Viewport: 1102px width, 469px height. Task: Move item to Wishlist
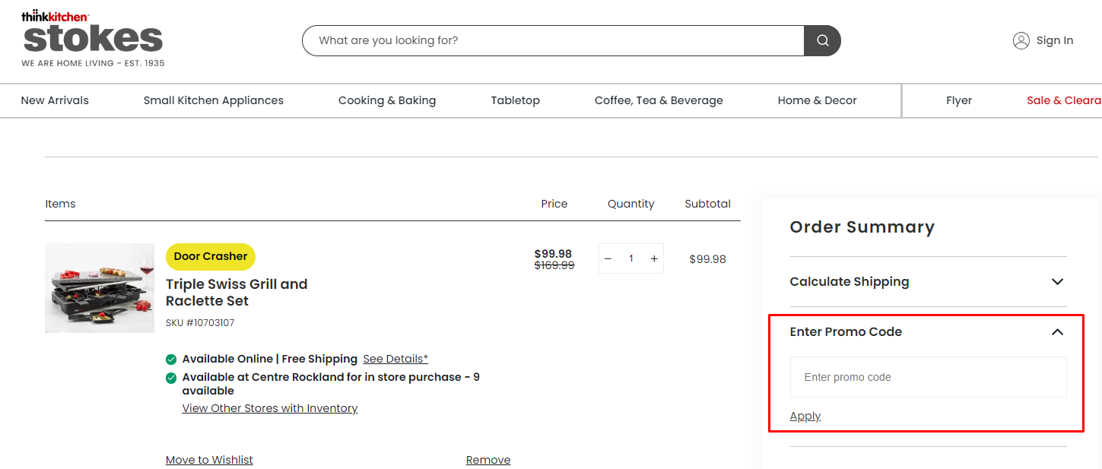coord(209,460)
